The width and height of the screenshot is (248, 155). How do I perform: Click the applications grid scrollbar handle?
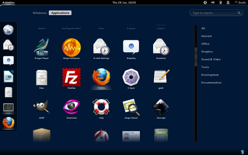(196, 57)
